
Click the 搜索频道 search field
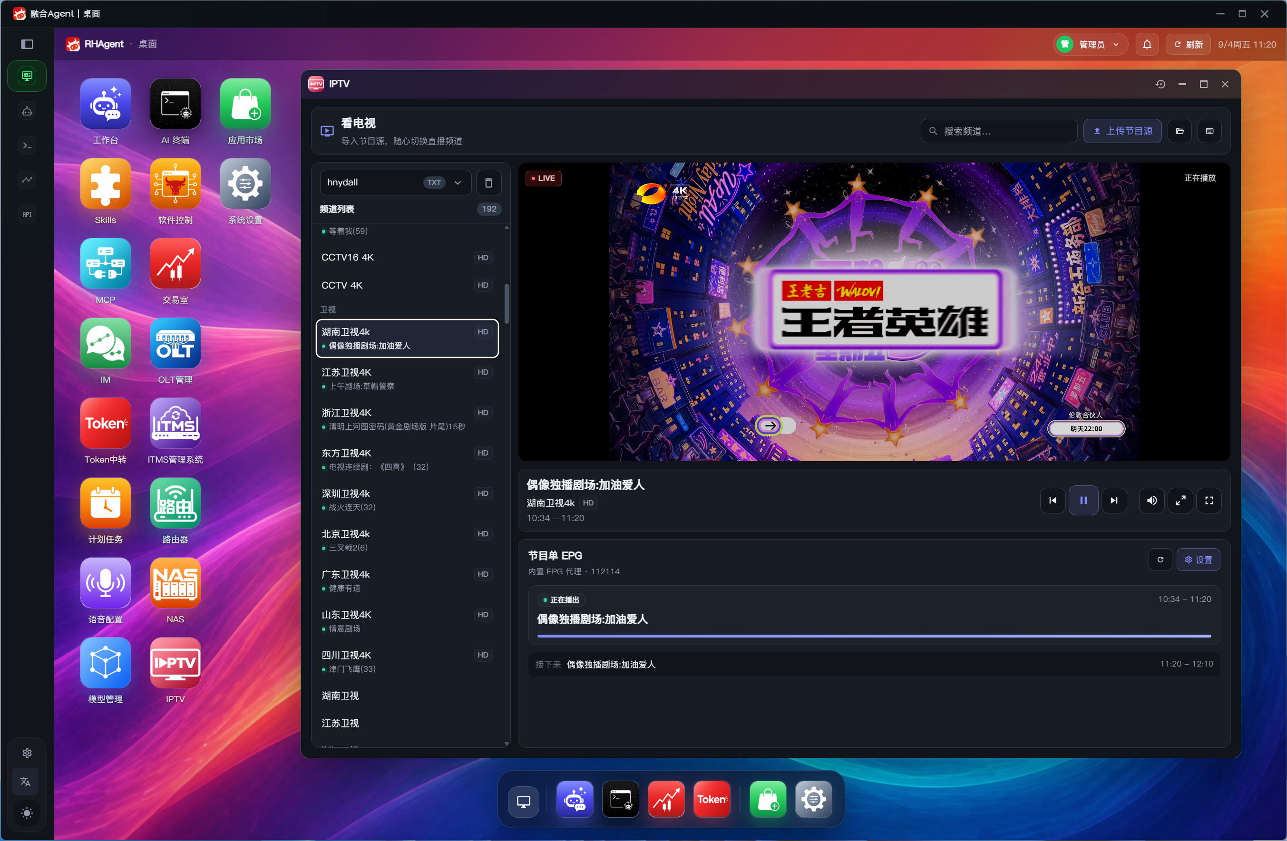pos(999,131)
